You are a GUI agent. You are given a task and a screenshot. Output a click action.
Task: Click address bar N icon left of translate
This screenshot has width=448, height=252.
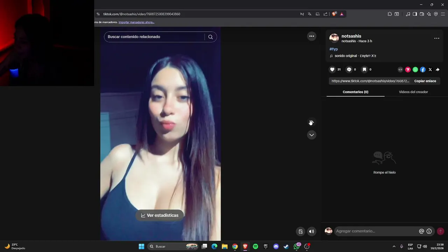[302, 14]
